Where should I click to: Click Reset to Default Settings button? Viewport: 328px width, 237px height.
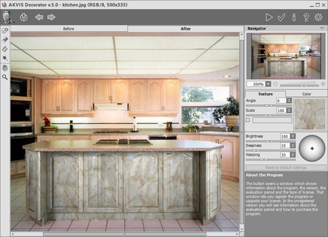(x=286, y=167)
